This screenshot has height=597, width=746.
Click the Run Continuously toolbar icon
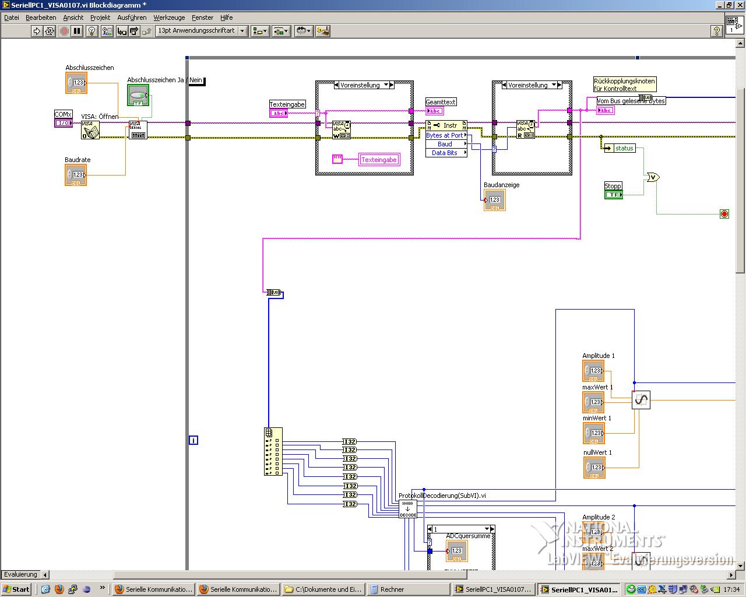point(50,31)
